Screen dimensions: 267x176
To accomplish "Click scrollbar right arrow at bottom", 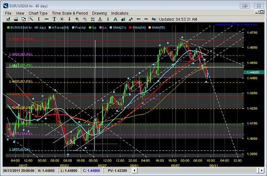I will coord(261,170).
